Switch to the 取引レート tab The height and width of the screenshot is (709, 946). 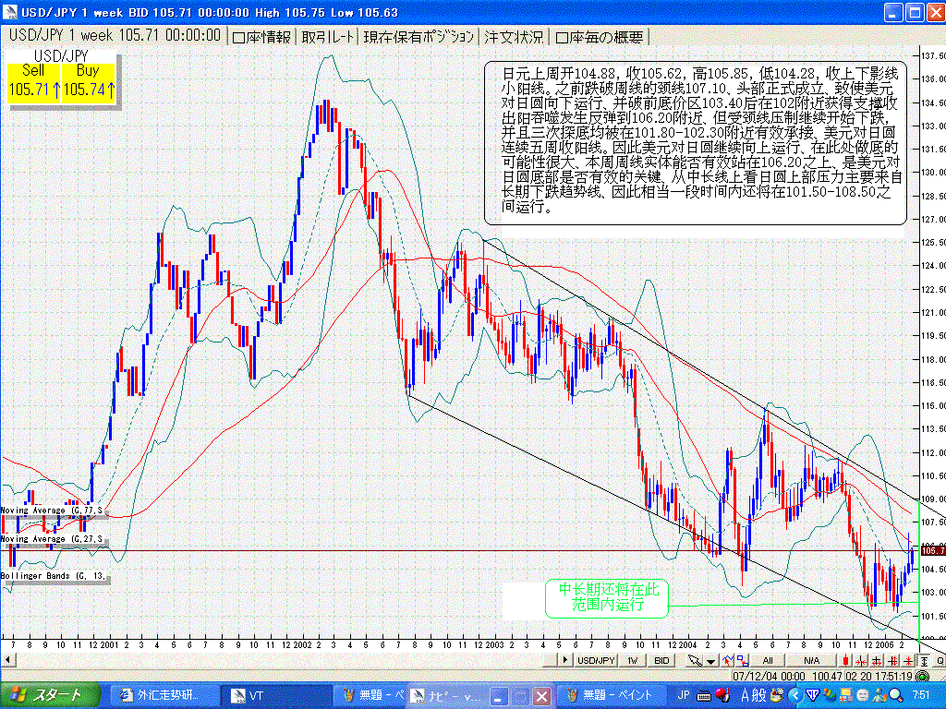coord(327,37)
